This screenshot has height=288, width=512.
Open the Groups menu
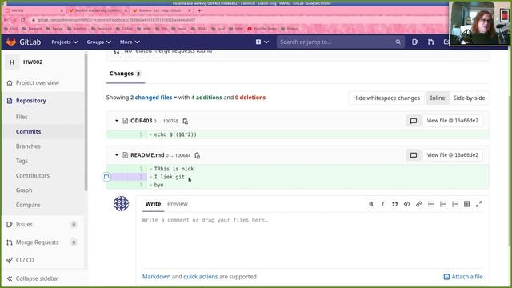[99, 42]
